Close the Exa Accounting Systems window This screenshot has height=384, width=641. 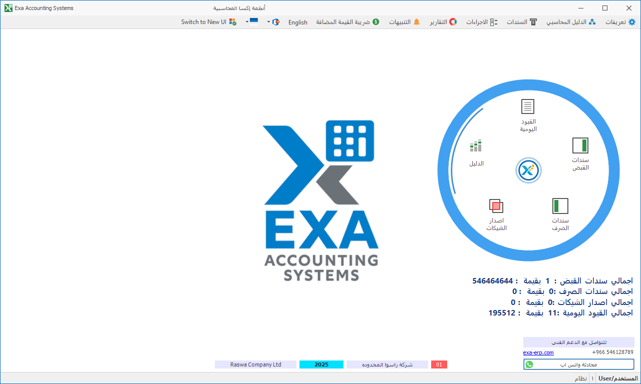point(629,8)
